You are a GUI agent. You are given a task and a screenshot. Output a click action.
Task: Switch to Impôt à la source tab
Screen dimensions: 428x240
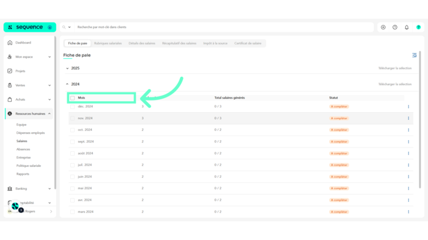215,43
